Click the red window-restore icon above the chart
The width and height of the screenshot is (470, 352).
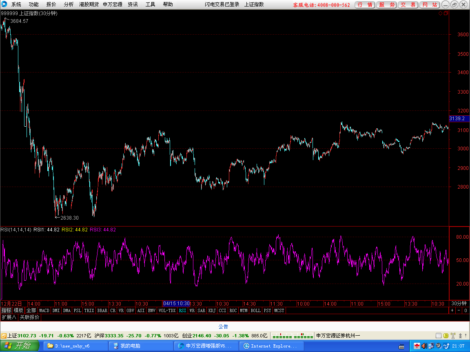[446, 13]
